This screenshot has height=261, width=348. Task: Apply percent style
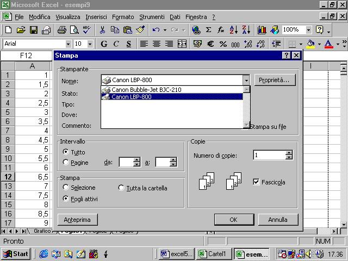223,44
